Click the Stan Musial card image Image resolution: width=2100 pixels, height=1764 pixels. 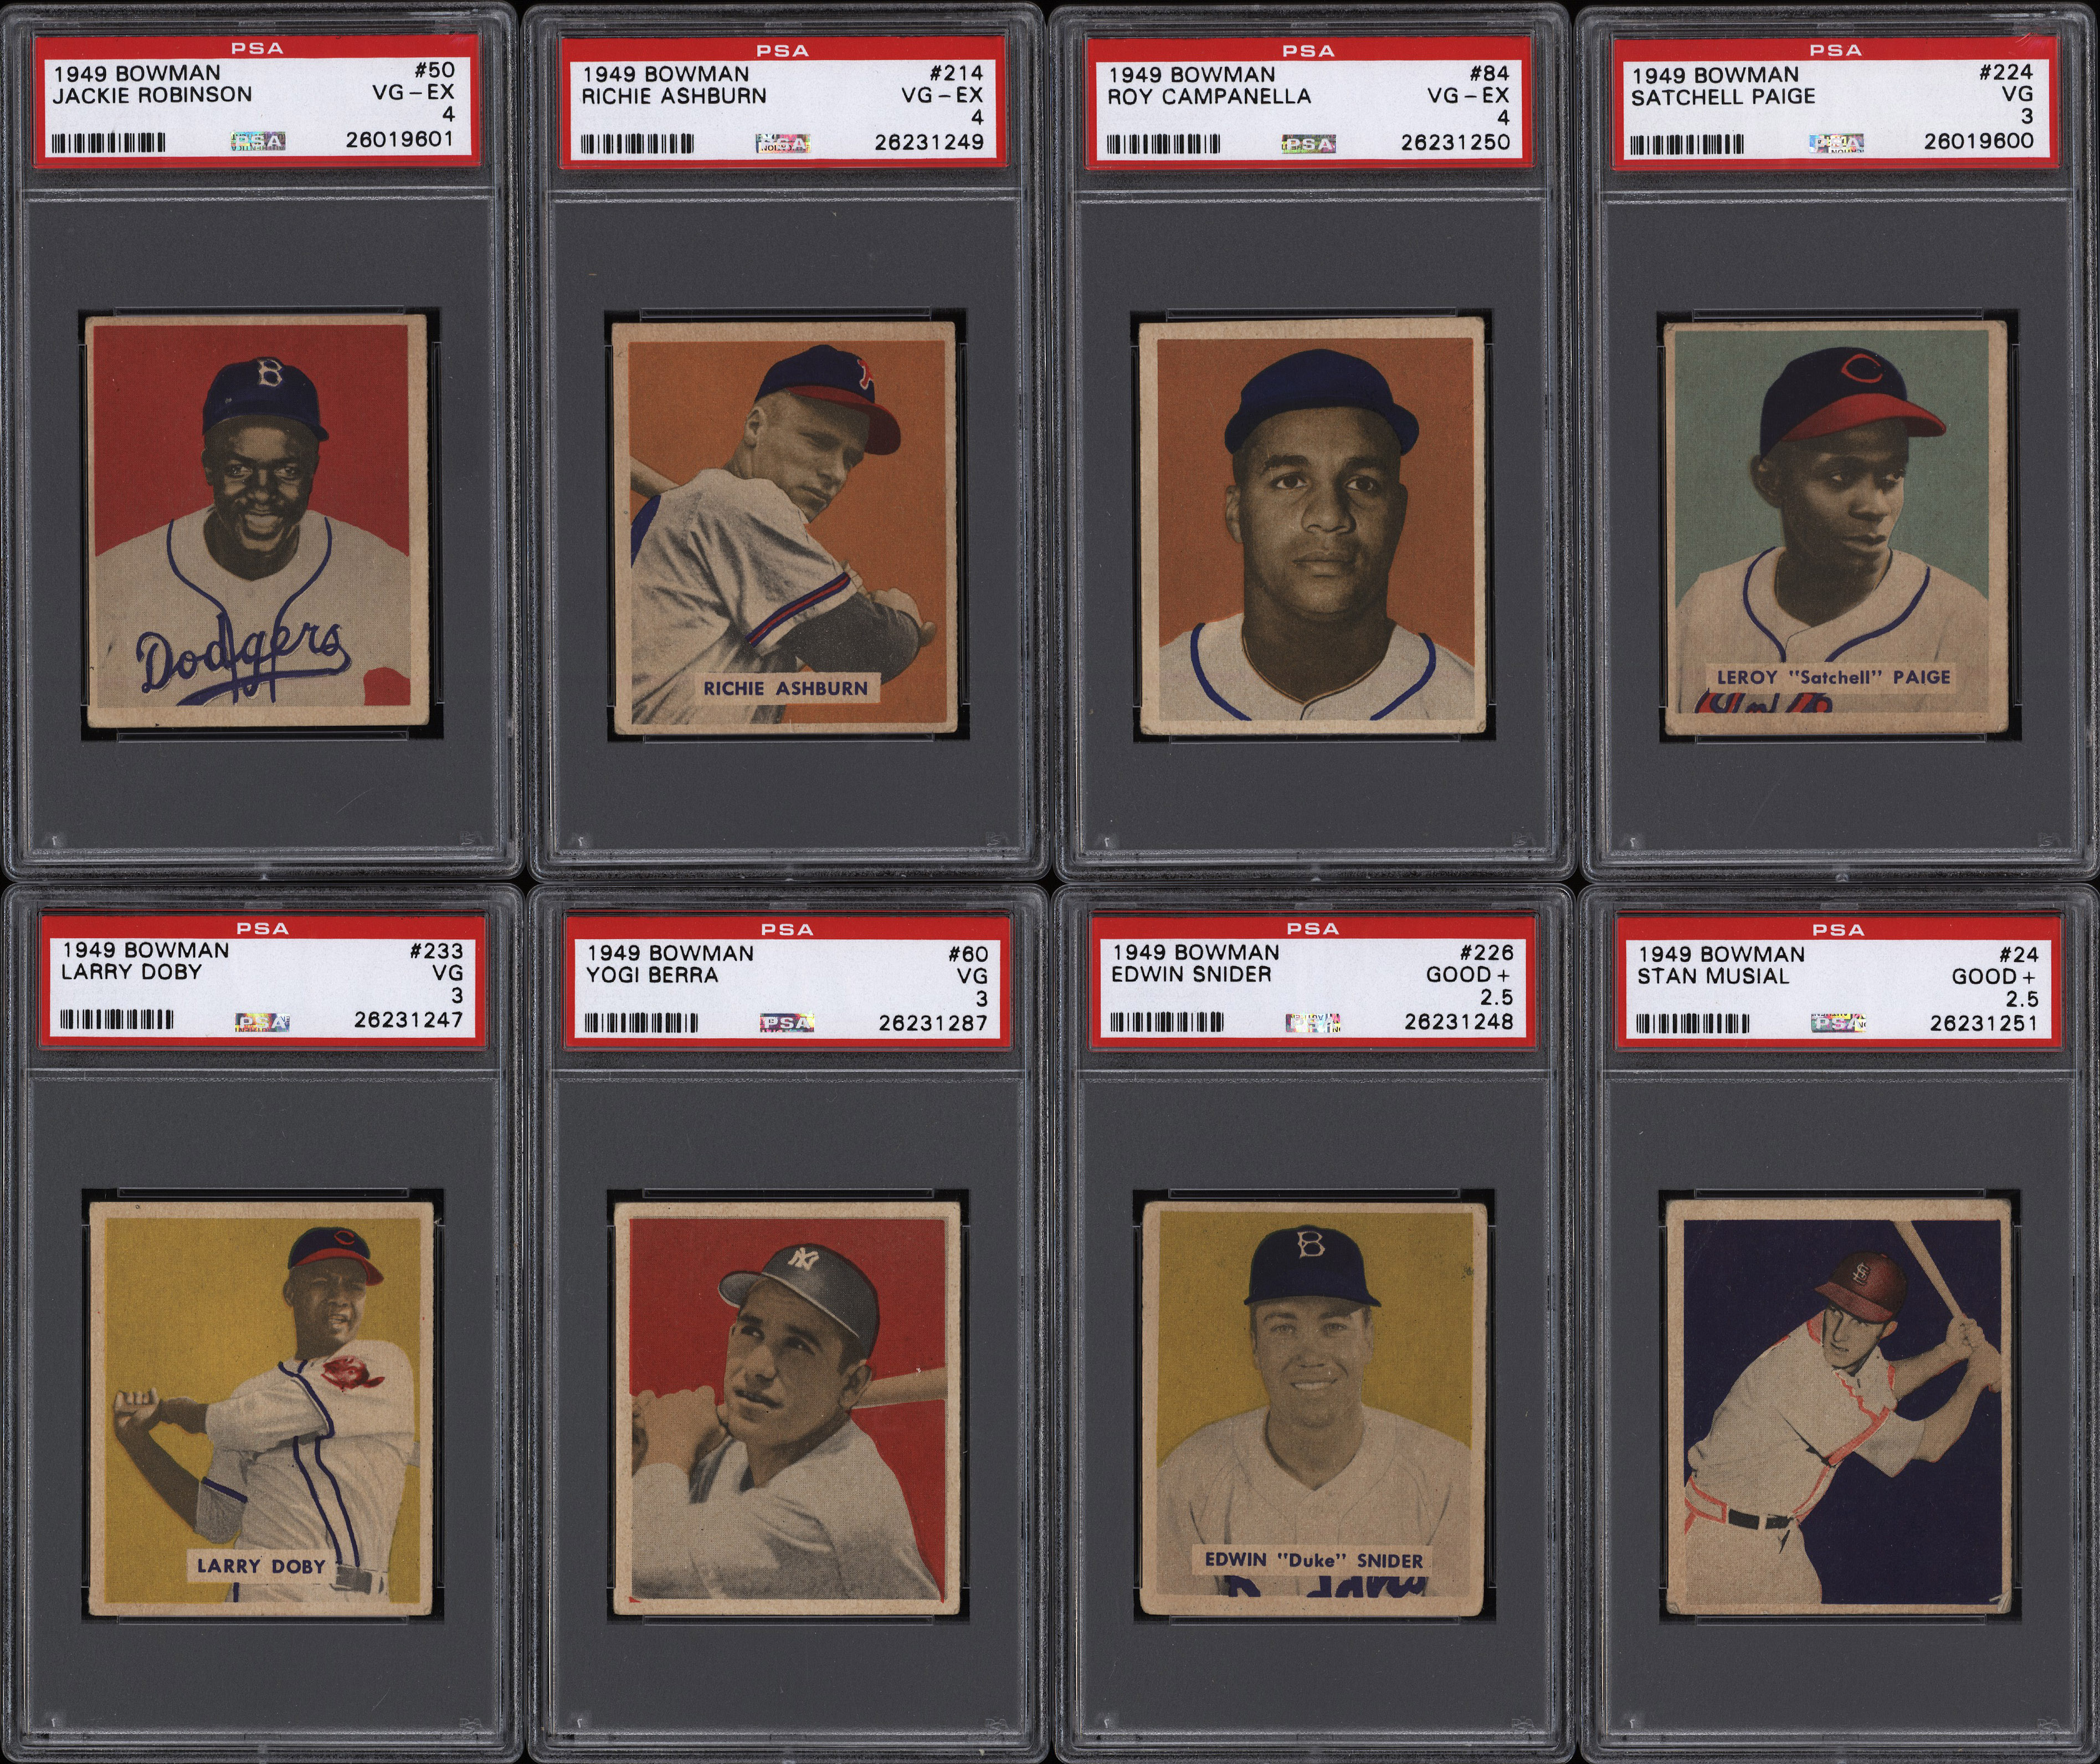pos(1838,1407)
